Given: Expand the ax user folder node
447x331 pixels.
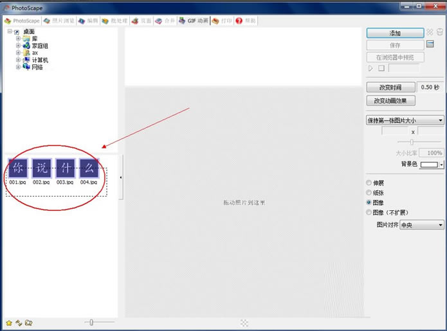Looking at the screenshot, I should pos(18,53).
